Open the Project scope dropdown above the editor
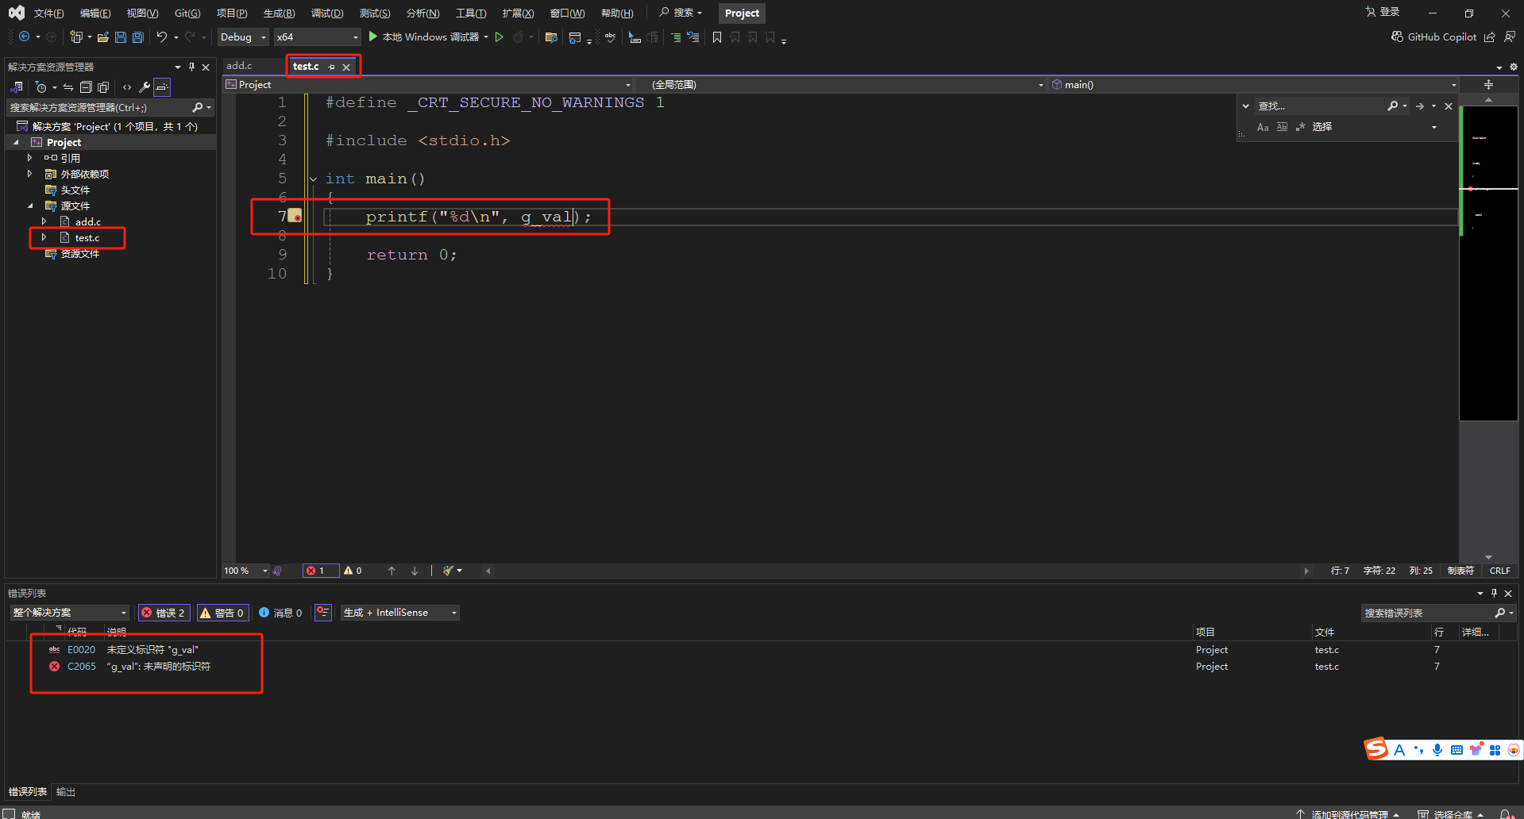The height and width of the screenshot is (819, 1524). pyautogui.click(x=429, y=84)
